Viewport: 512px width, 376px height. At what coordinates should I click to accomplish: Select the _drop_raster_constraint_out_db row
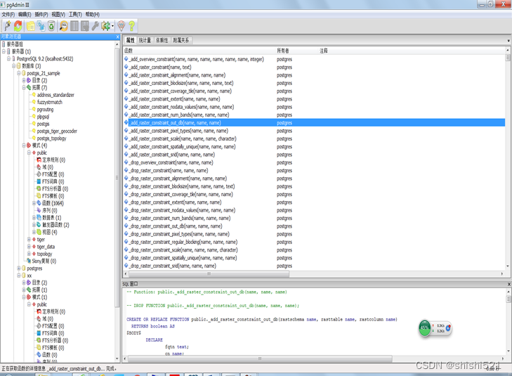314,226
